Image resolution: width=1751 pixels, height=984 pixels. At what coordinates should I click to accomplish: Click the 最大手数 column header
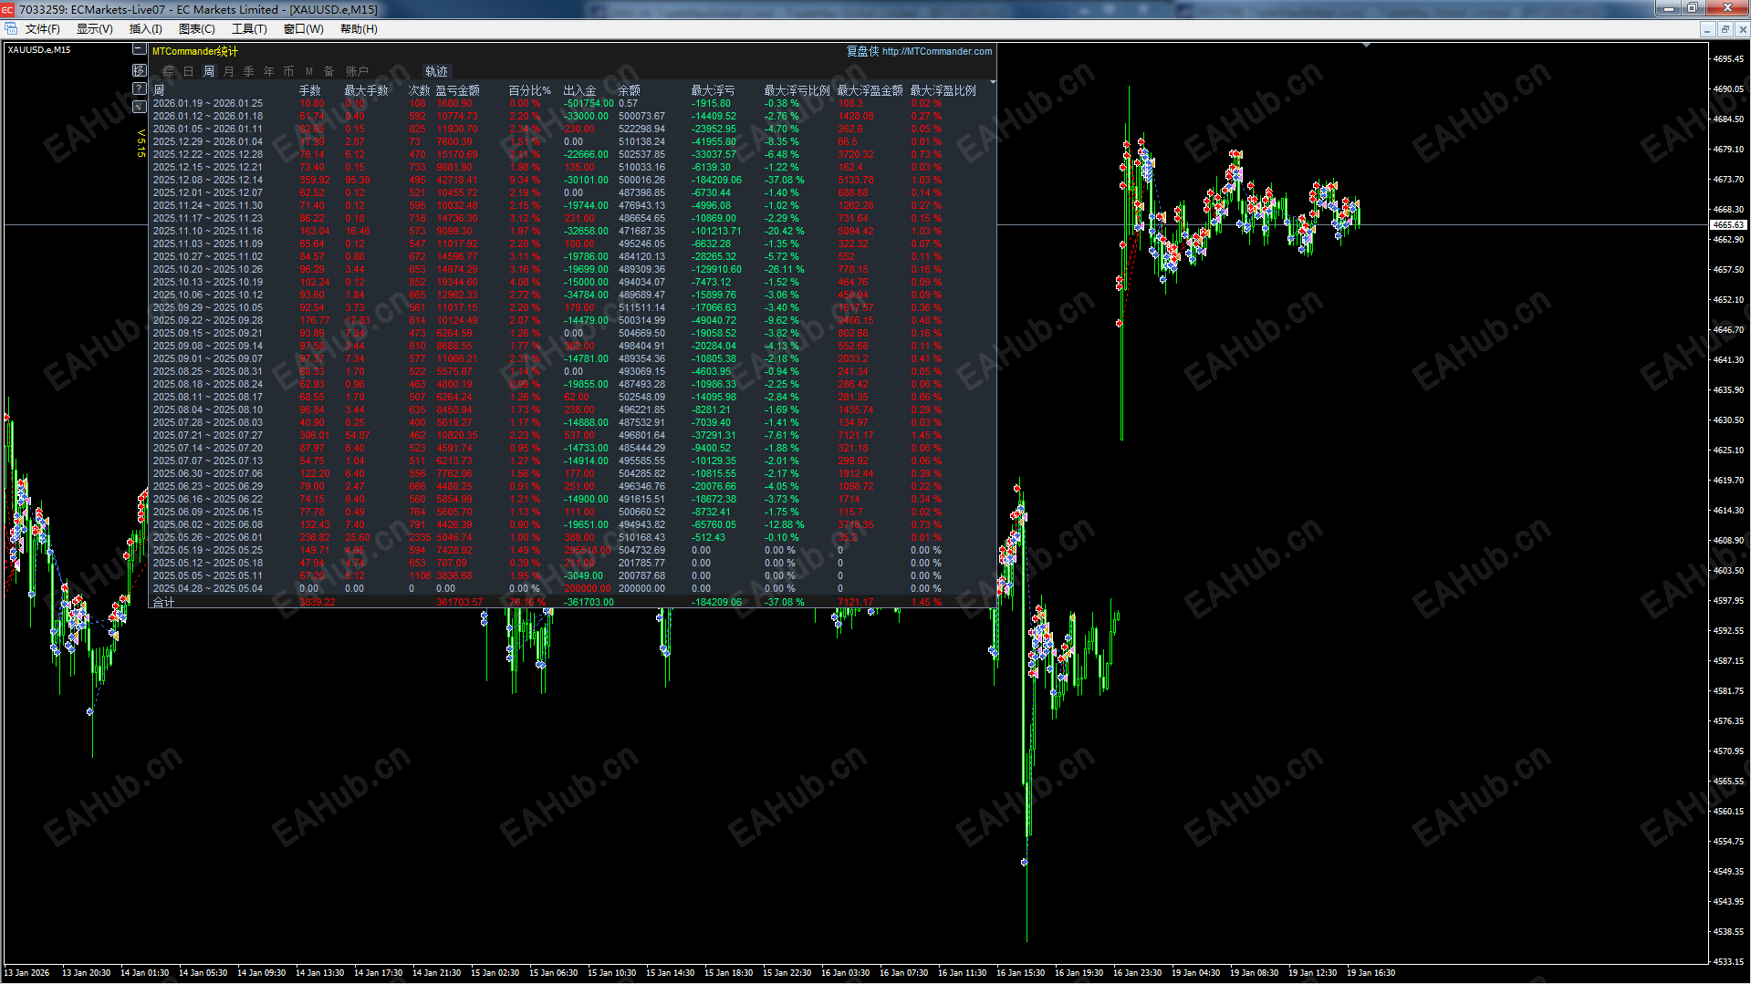coord(366,90)
